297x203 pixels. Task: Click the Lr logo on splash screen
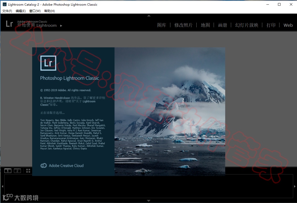(48, 63)
